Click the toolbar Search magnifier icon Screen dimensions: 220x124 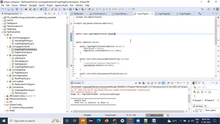(202, 9)
